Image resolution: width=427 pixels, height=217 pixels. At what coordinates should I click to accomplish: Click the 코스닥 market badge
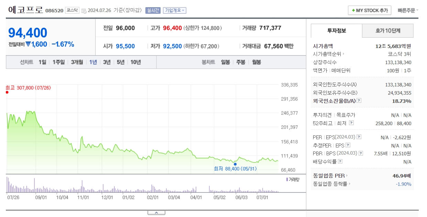coord(72,10)
